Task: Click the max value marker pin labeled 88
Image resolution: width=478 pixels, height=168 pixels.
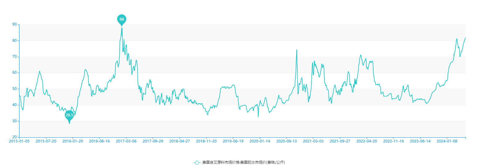Action: pos(122,20)
